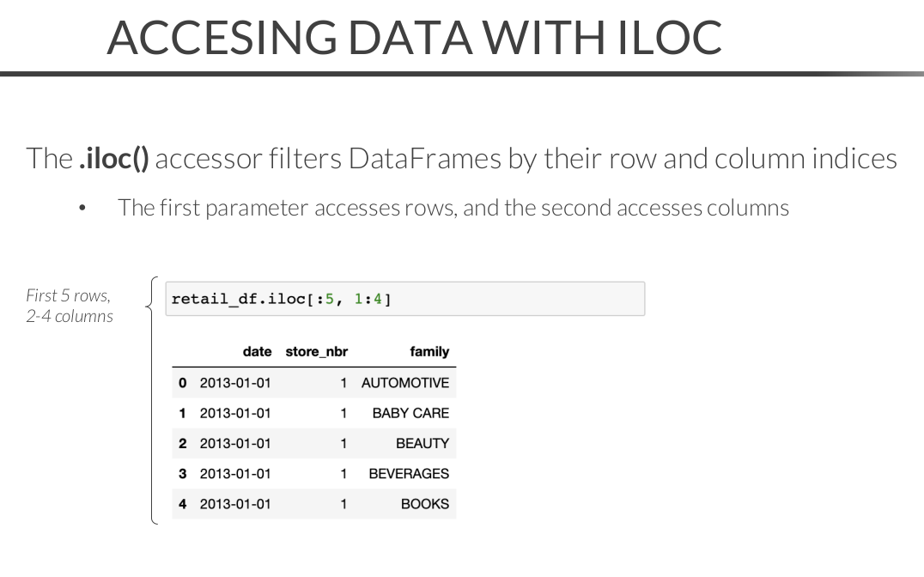
Task: Select the "family" column header
Action: coord(429,351)
